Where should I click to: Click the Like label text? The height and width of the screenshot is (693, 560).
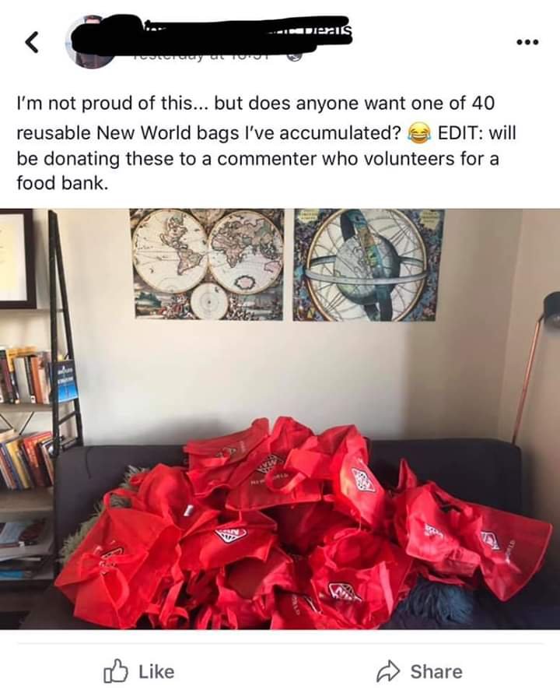coord(157,672)
